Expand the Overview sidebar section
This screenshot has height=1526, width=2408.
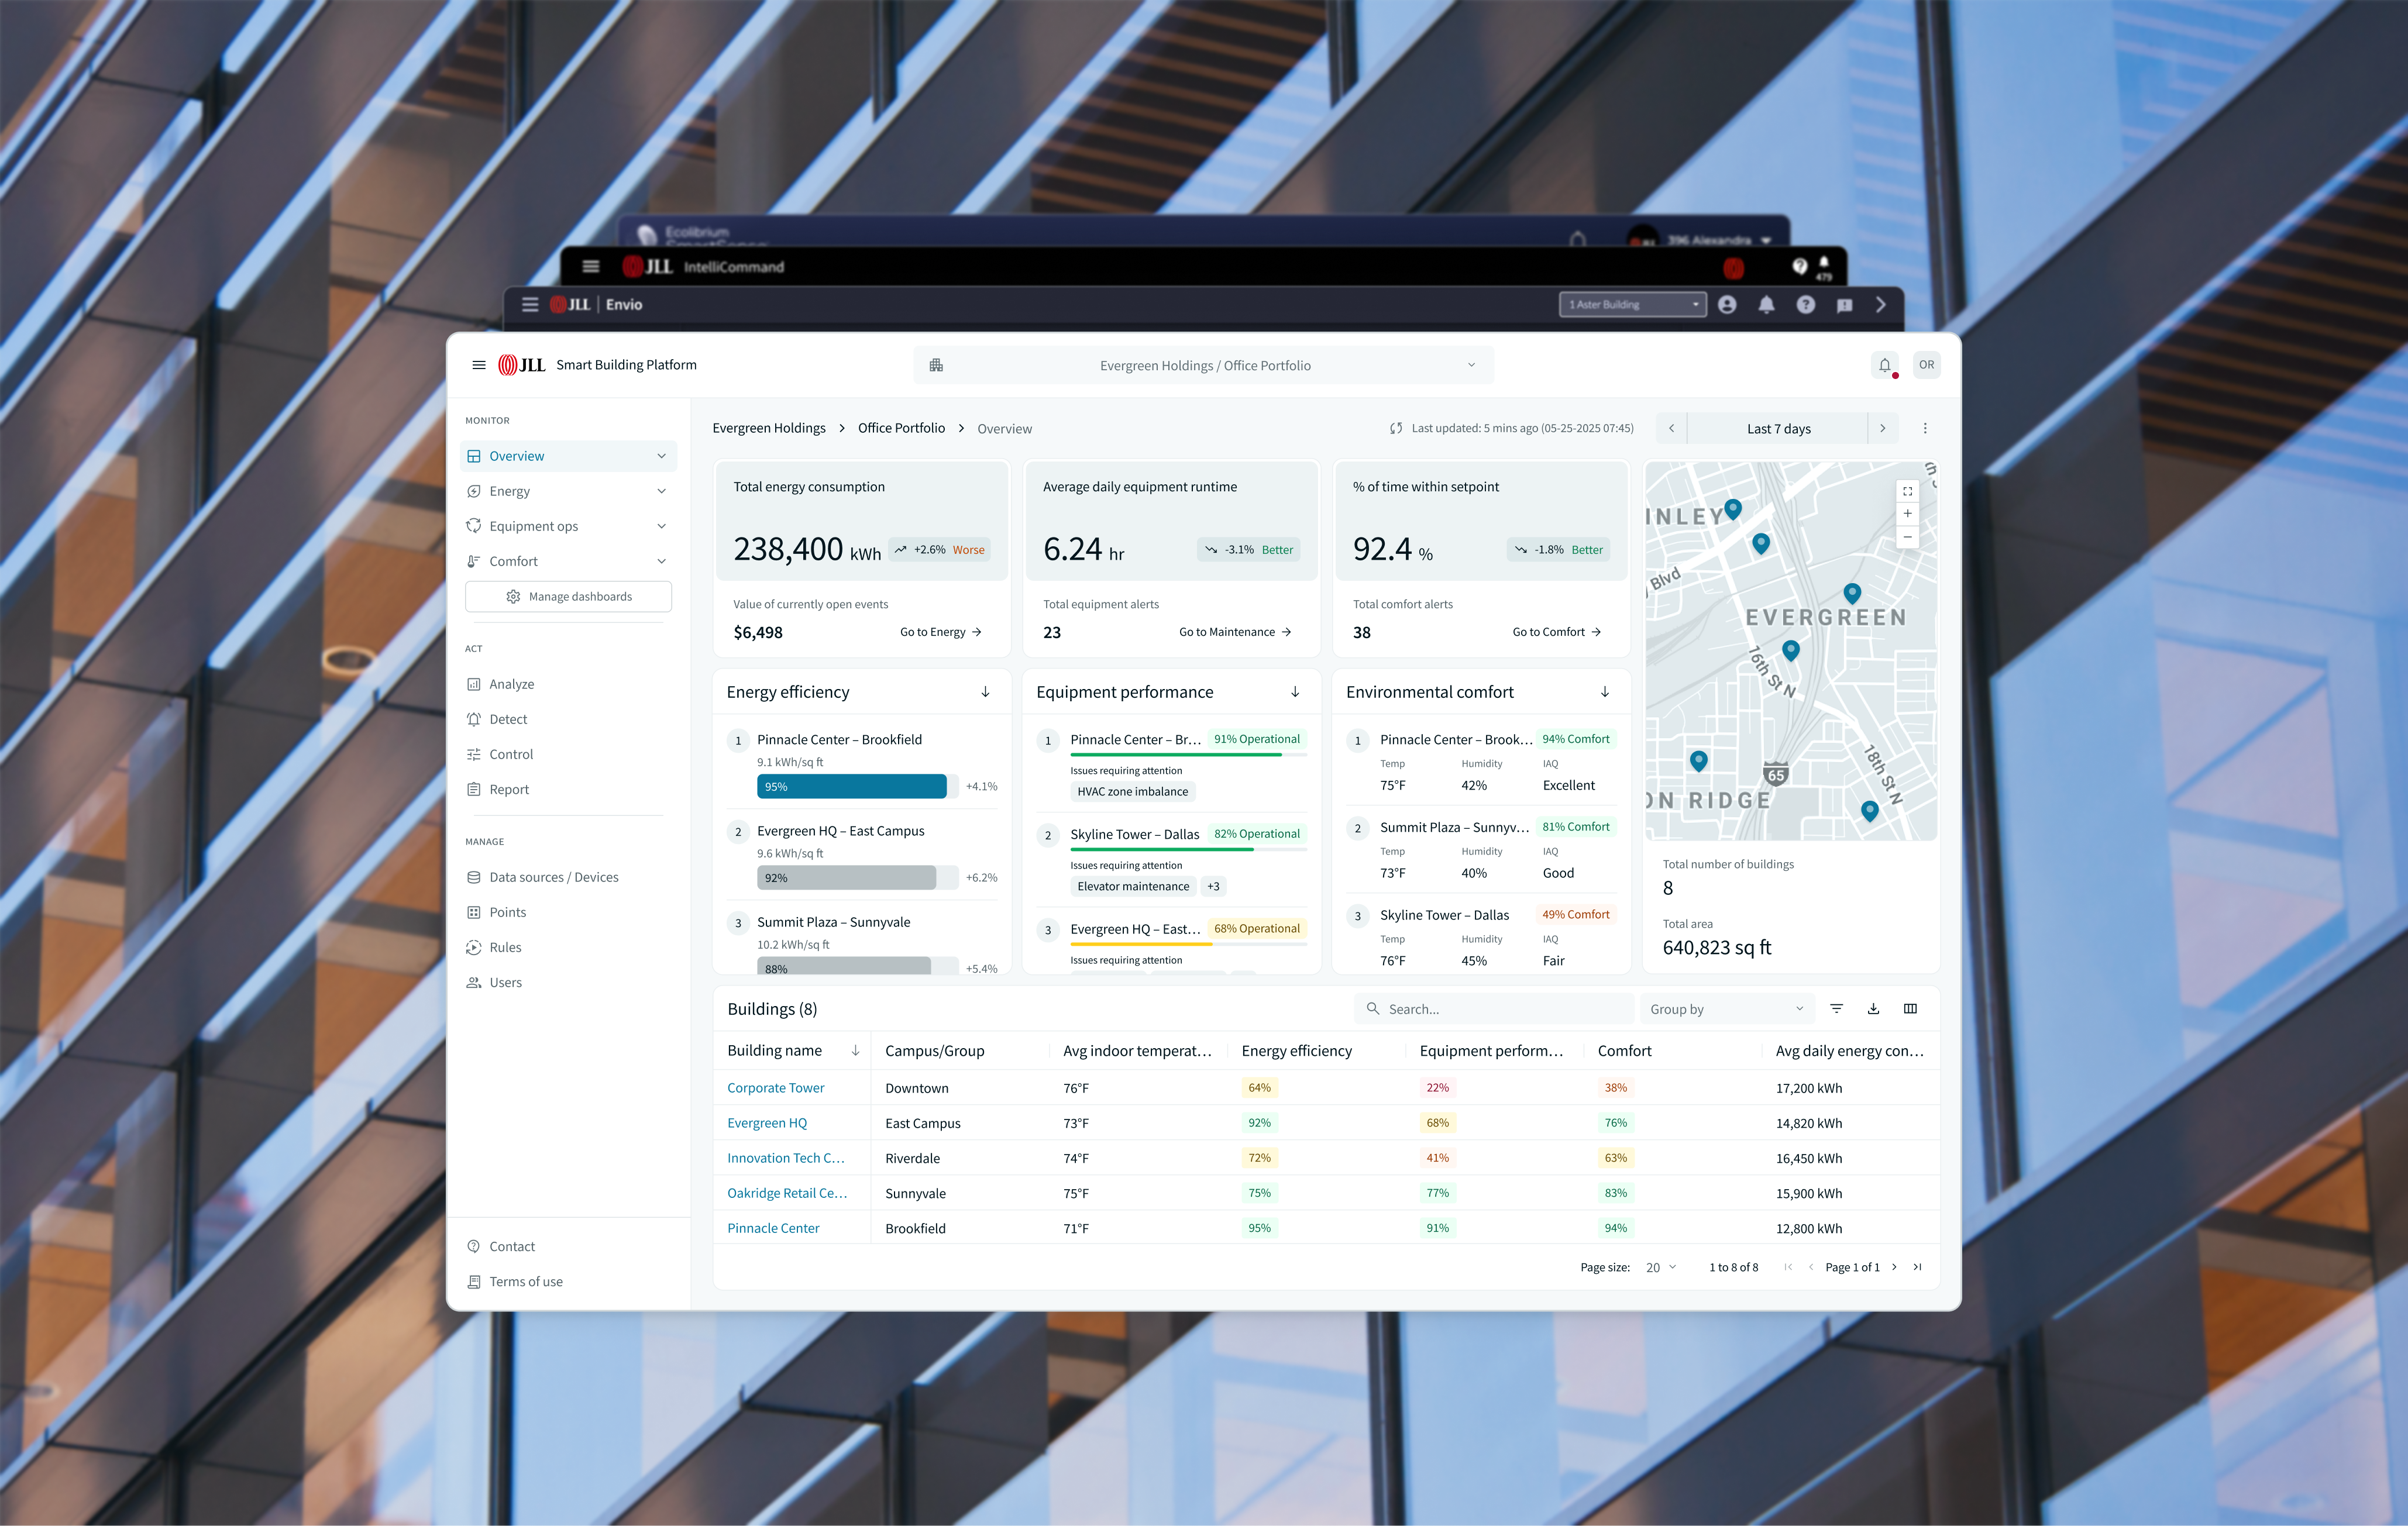(x=661, y=456)
